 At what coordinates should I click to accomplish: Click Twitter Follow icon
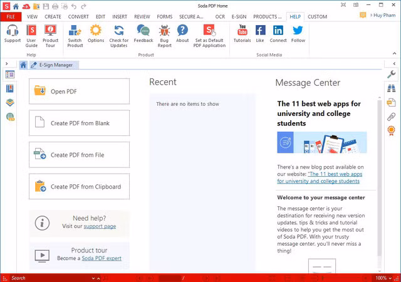tap(298, 30)
